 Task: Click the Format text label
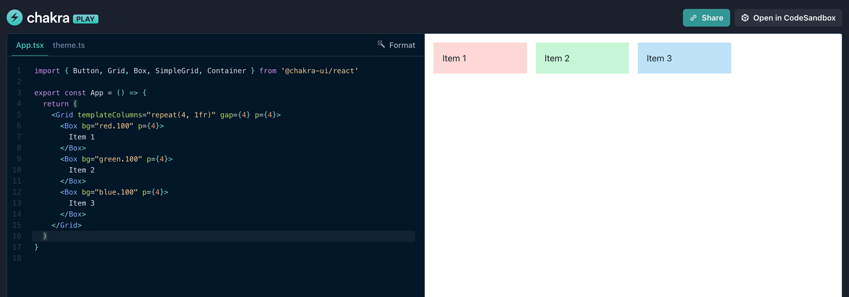[402, 45]
